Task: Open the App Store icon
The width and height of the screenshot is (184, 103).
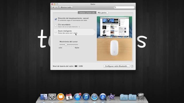Action: click(77, 97)
